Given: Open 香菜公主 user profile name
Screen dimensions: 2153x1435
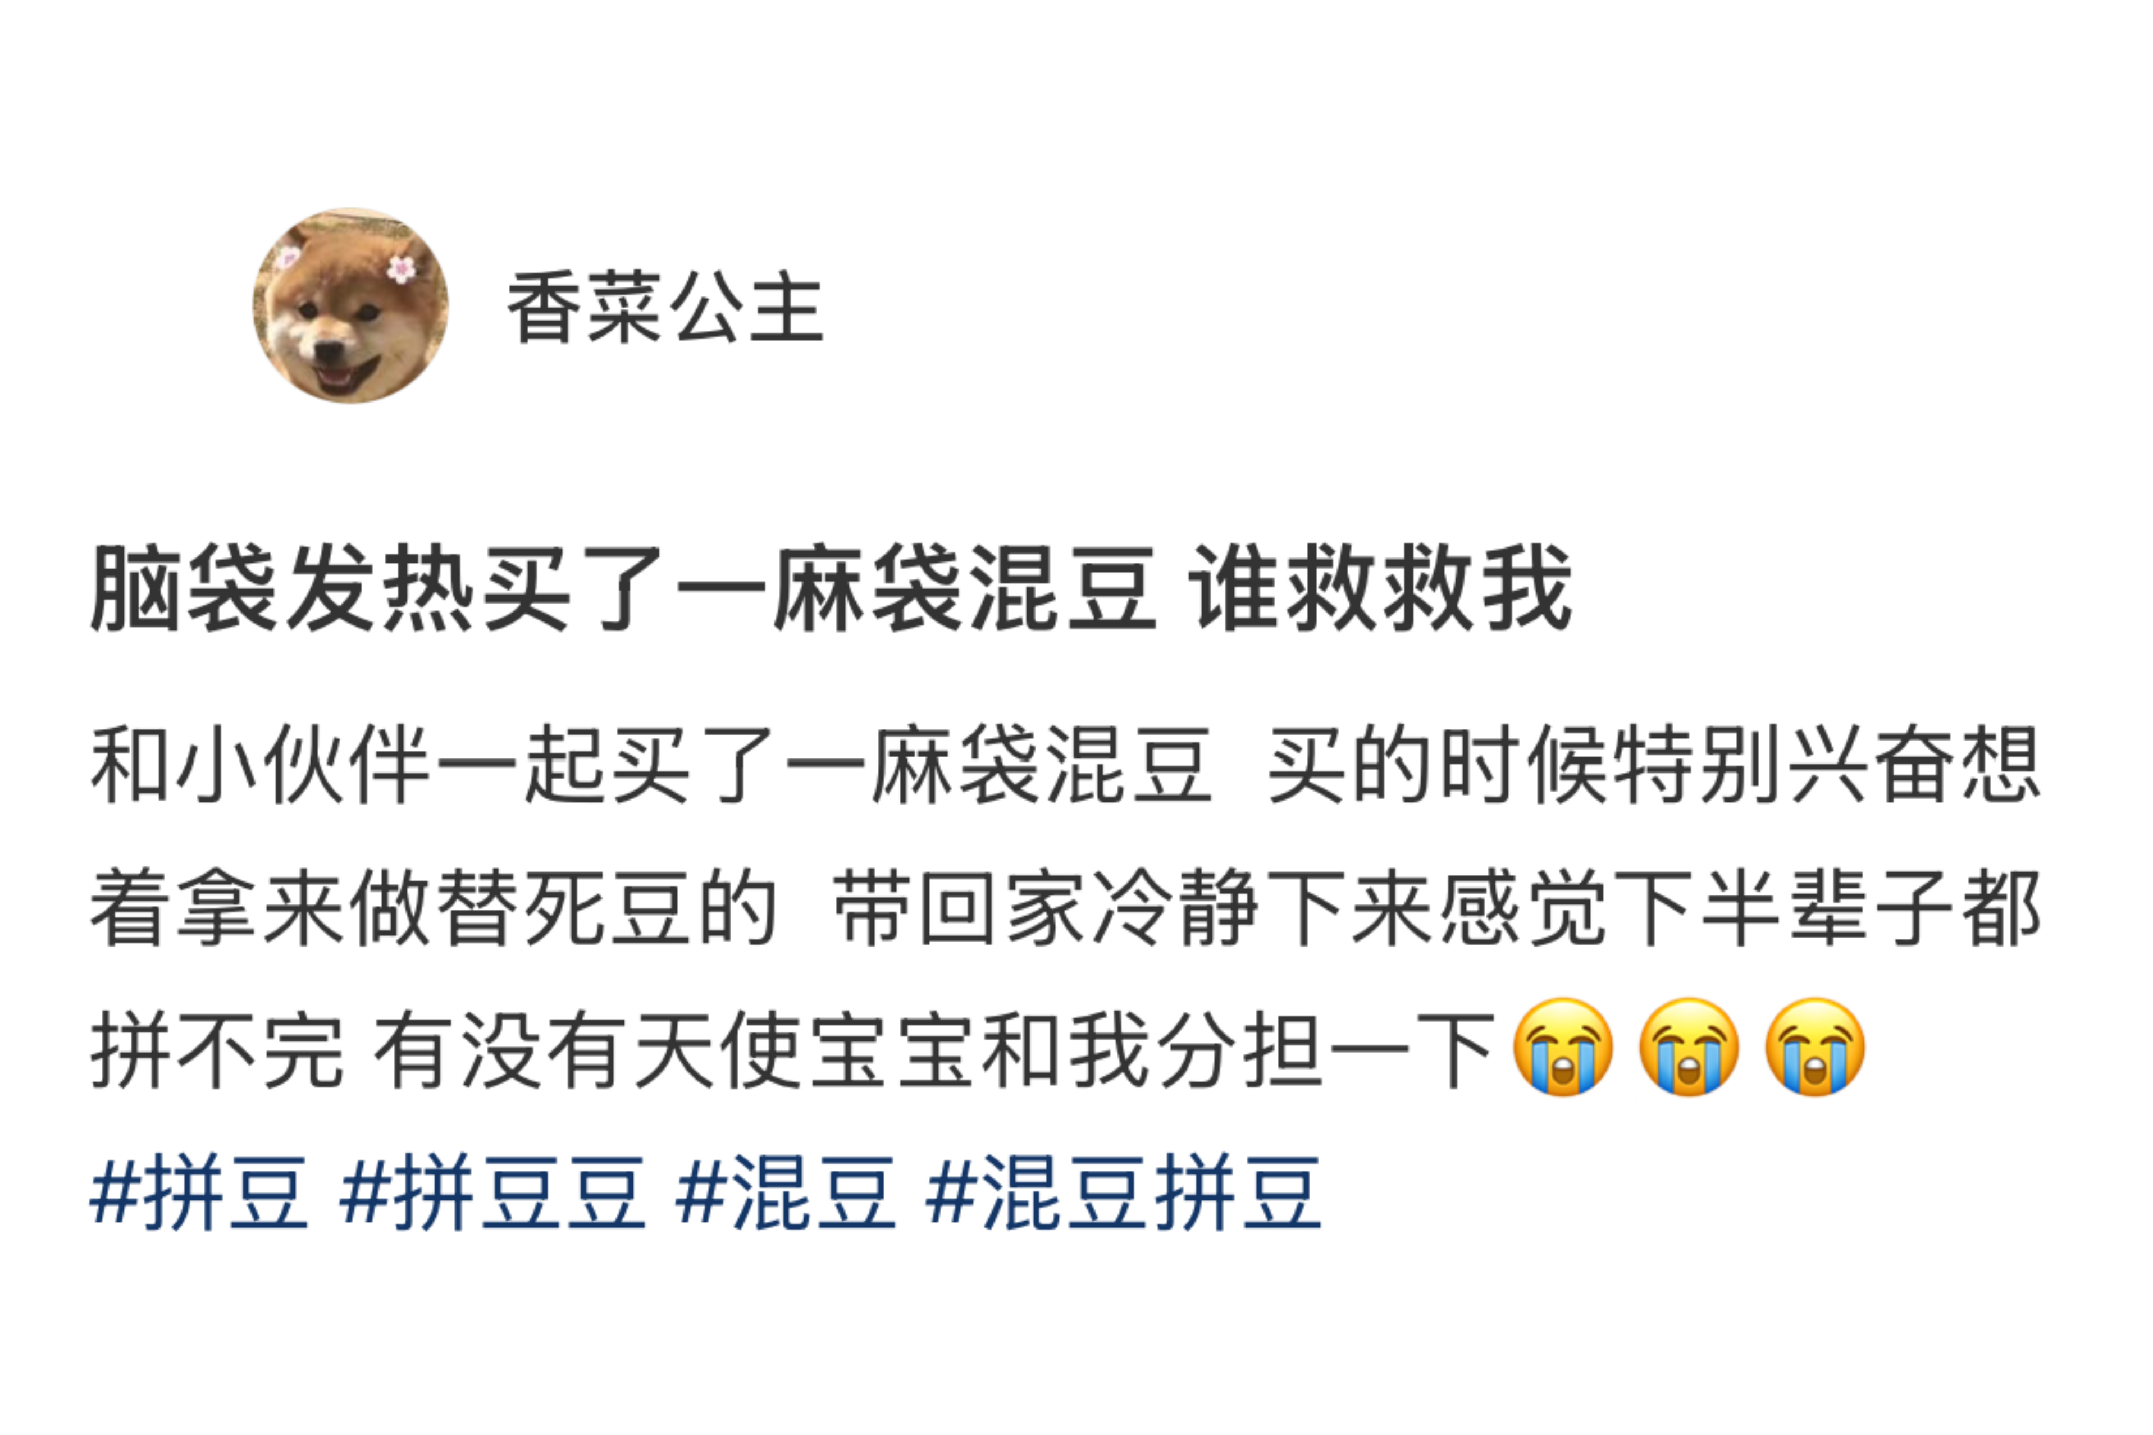Looking at the screenshot, I should coord(665,308).
